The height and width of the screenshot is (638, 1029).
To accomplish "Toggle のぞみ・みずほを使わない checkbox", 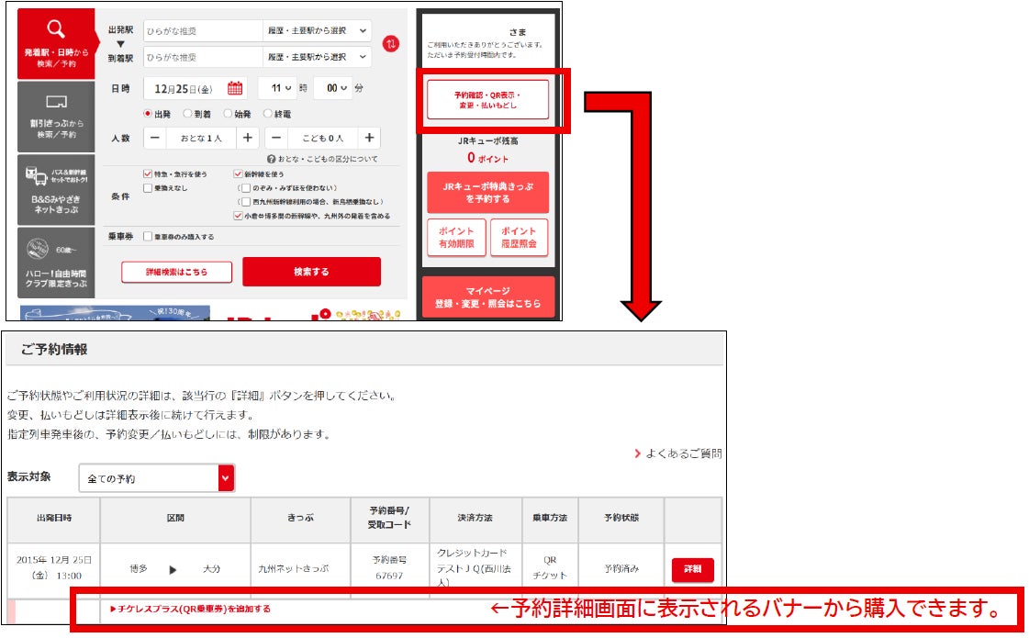I will [x=246, y=187].
